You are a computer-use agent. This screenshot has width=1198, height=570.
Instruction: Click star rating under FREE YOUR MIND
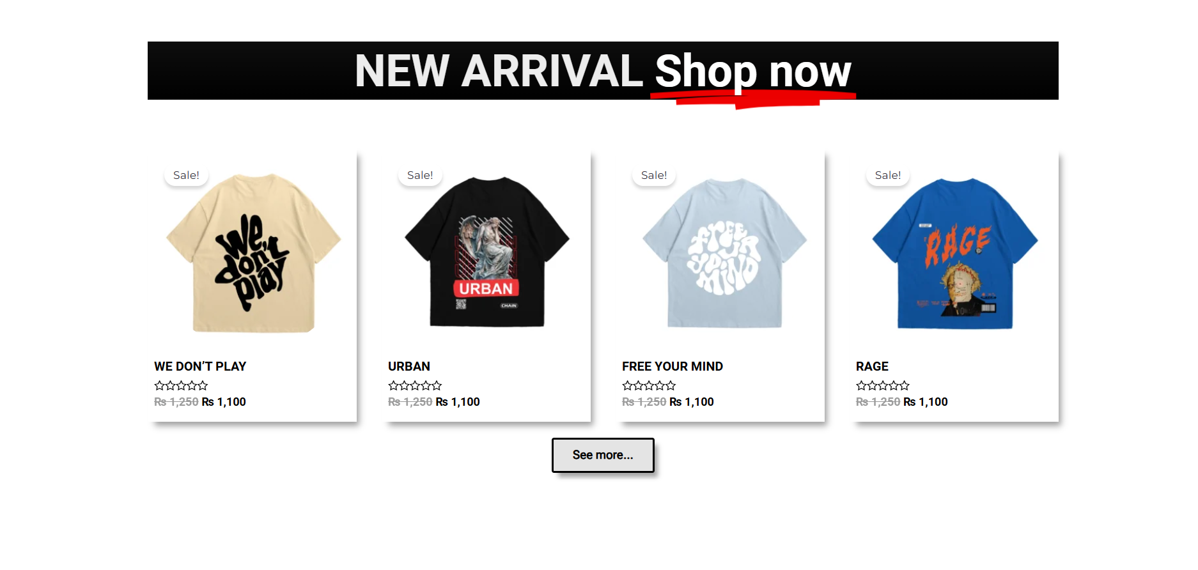point(649,385)
